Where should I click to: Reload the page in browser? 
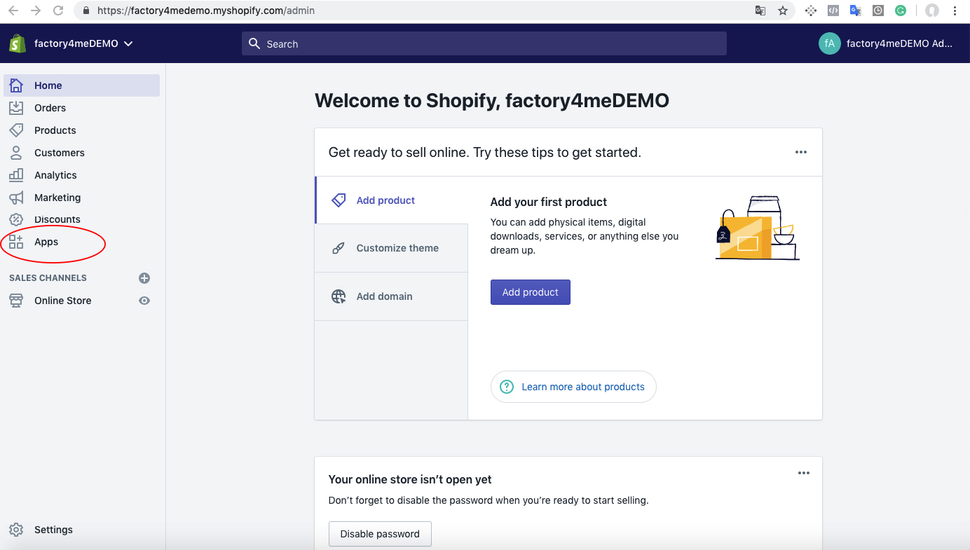click(x=58, y=11)
